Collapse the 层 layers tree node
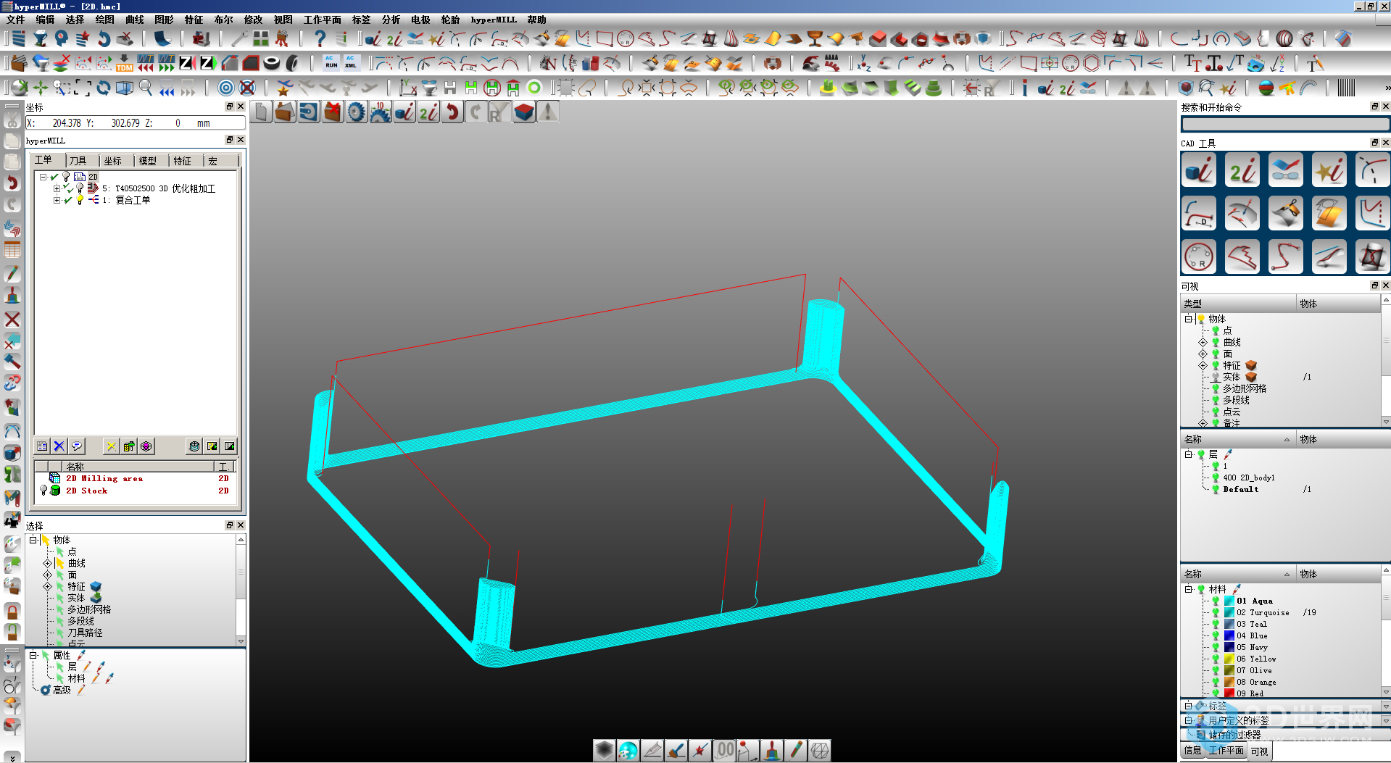Image resolution: width=1391 pixels, height=763 pixels. coord(1189,454)
